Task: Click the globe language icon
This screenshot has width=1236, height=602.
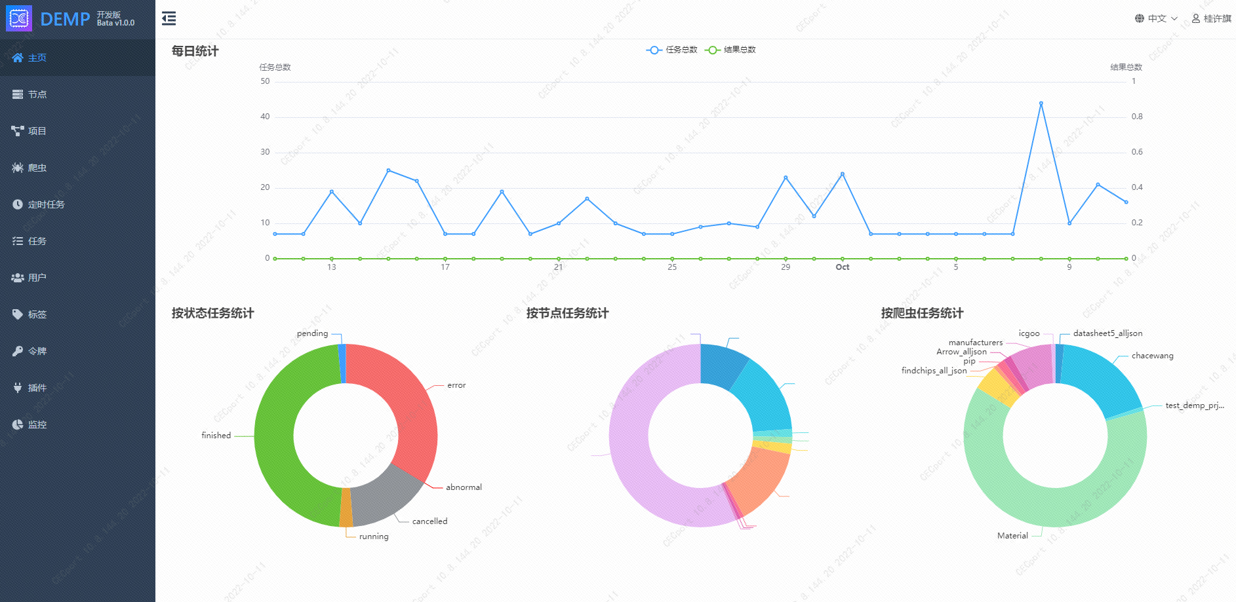Action: point(1140,18)
